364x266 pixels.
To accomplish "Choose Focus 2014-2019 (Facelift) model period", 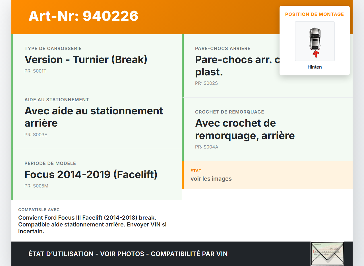I will click(91, 174).
